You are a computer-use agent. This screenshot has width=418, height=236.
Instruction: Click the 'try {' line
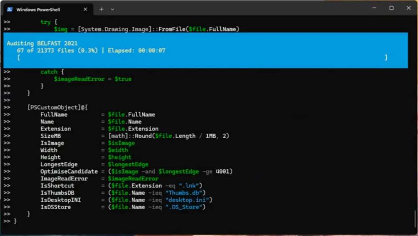pos(49,22)
